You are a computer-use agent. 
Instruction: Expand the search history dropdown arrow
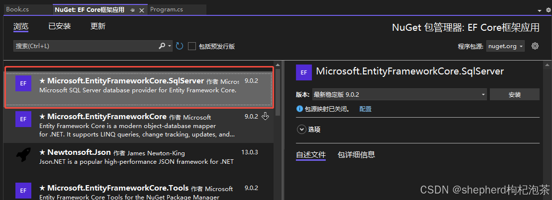tap(170, 46)
